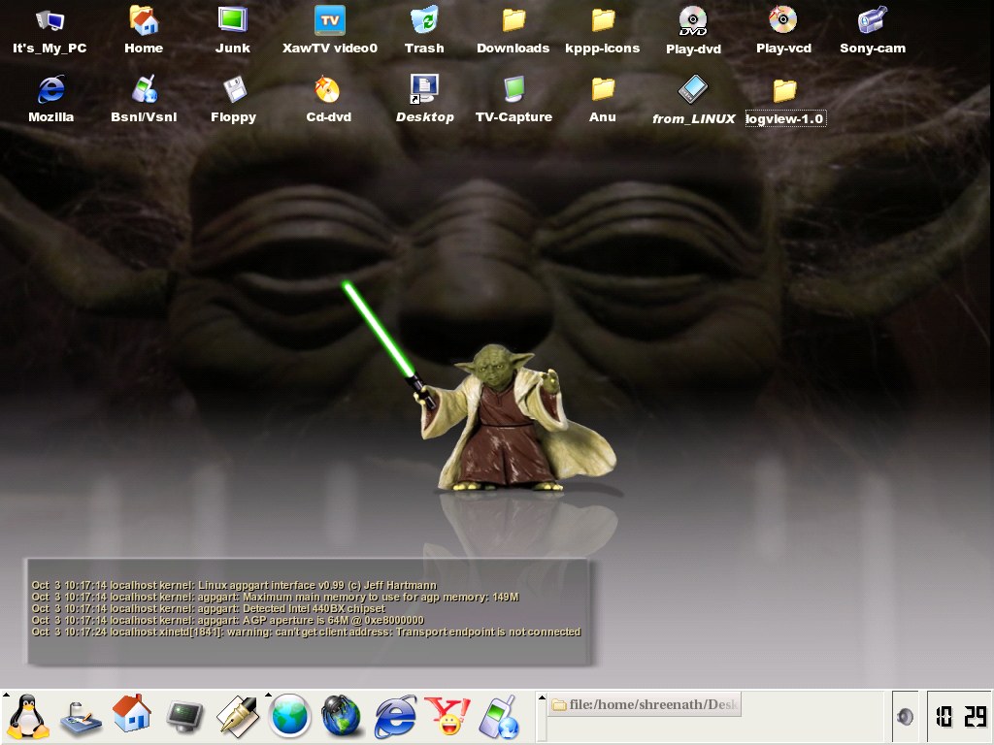Click the log line about AGP aperture 64M
Screen dimensions: 994x745
[x=227, y=620]
